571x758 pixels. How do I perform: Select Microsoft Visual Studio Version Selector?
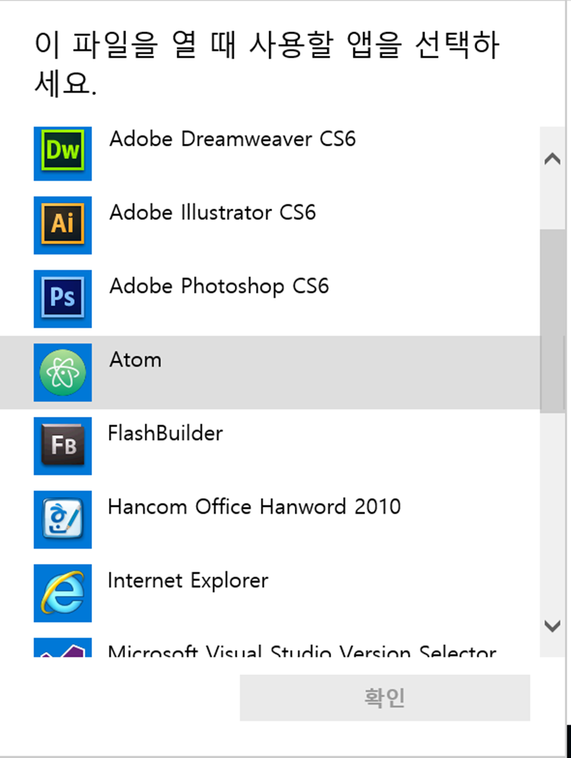click(x=301, y=651)
